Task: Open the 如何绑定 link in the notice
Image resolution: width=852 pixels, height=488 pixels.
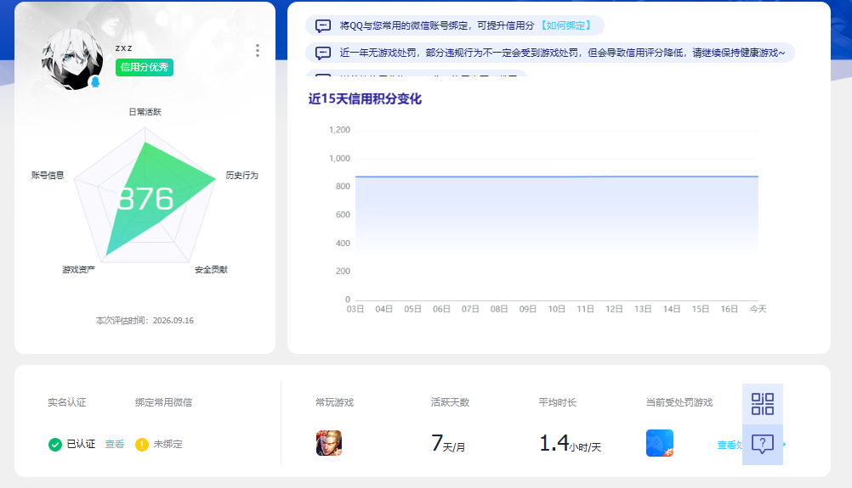Action: (565, 25)
